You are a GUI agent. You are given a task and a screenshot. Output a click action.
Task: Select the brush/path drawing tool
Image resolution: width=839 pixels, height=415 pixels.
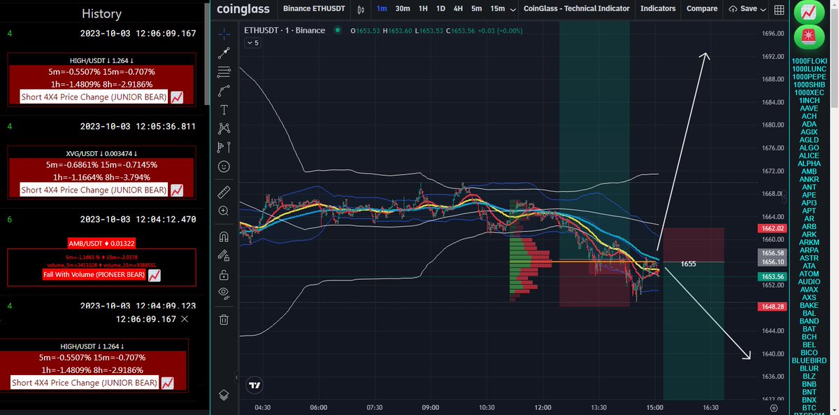coord(224,91)
